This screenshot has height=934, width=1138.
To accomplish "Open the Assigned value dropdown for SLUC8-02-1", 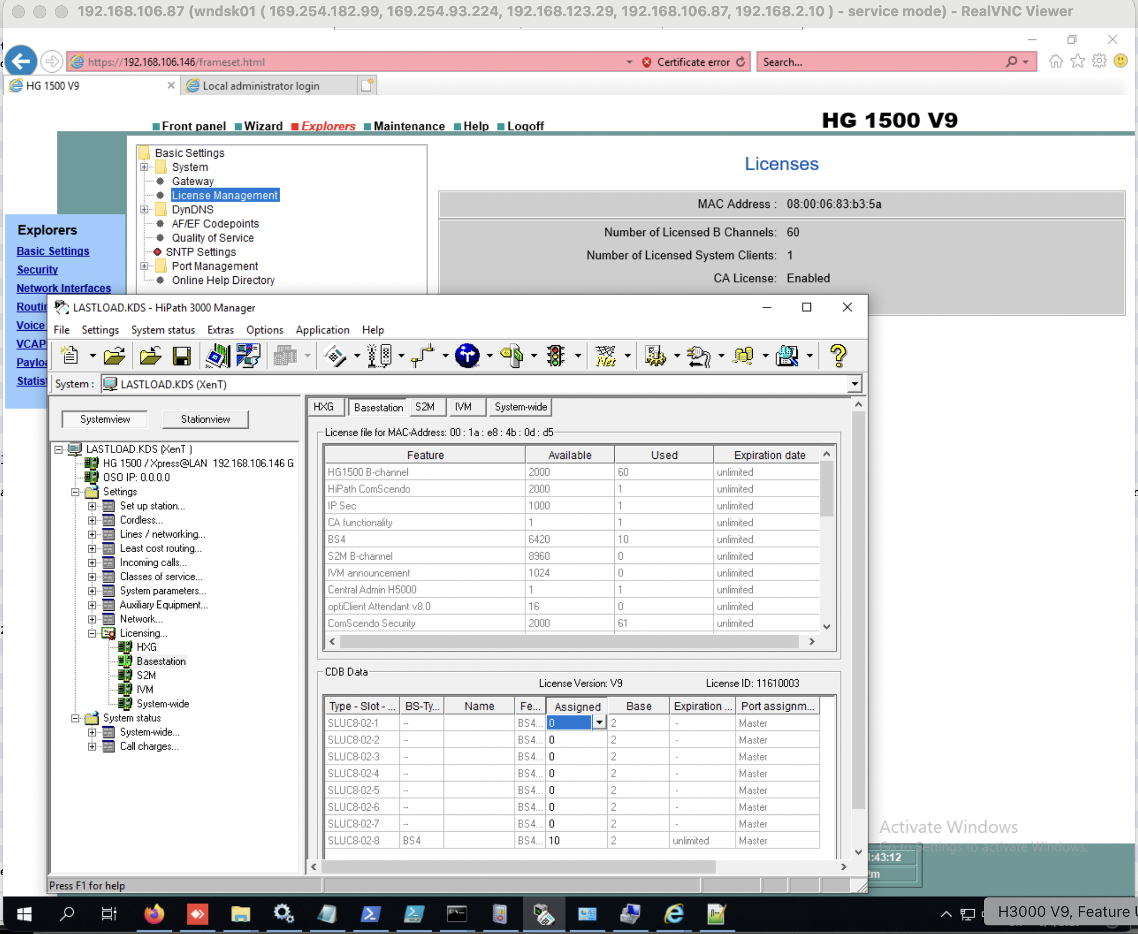I will click(x=599, y=723).
